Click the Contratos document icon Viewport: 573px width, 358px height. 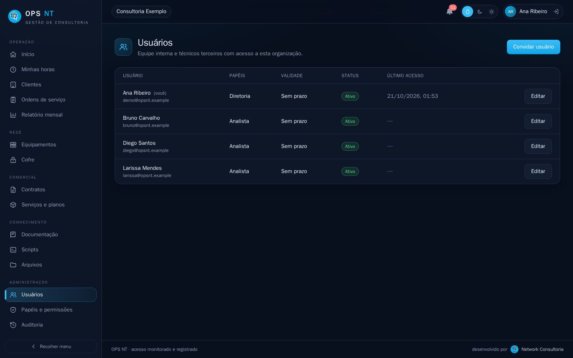click(x=13, y=190)
